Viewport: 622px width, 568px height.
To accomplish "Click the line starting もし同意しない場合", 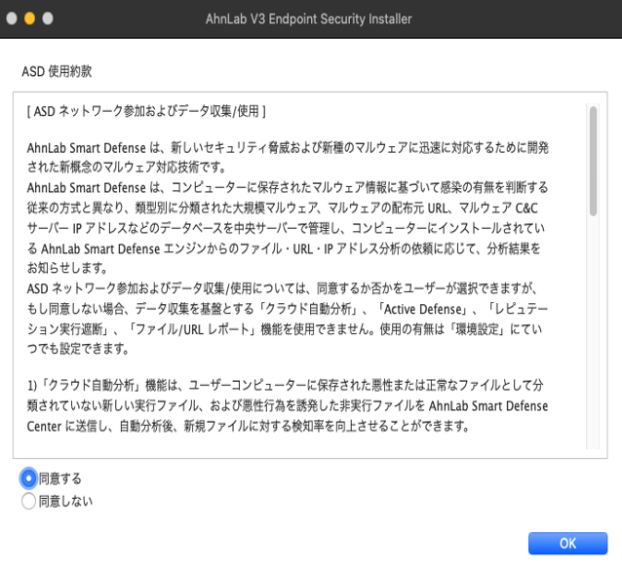I will click(x=288, y=309).
